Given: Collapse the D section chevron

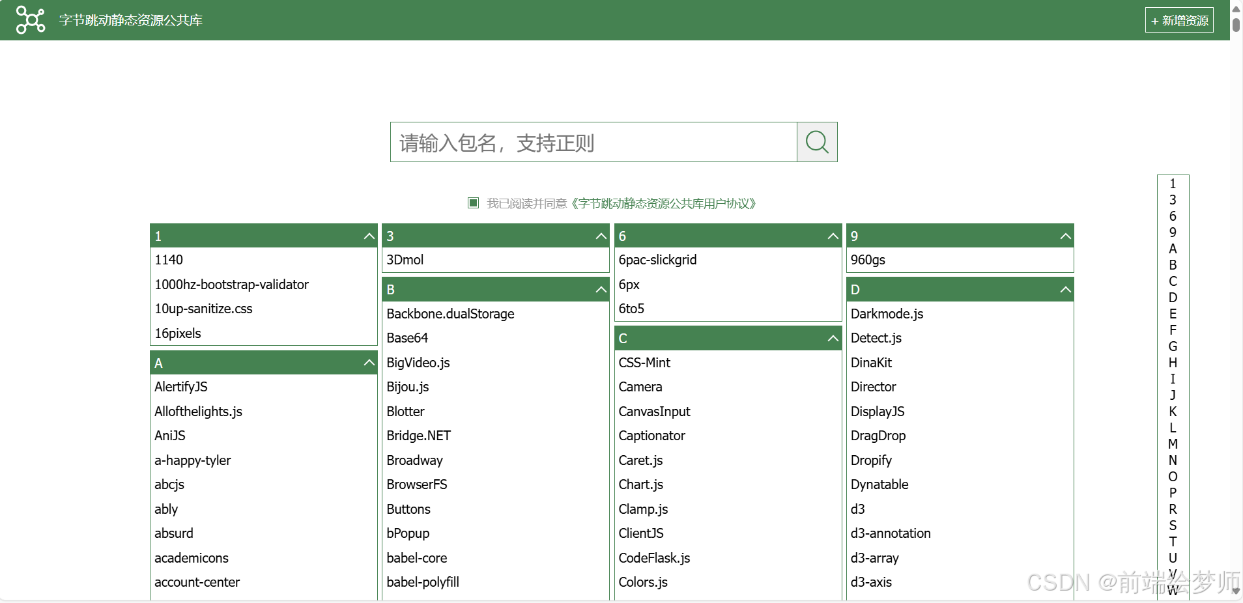Looking at the screenshot, I should (x=1065, y=289).
